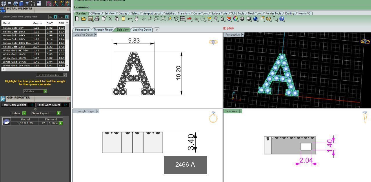Select the Rotate view tool

(143, 19)
